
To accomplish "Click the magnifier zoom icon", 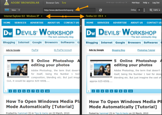I will [x=151, y=10].
